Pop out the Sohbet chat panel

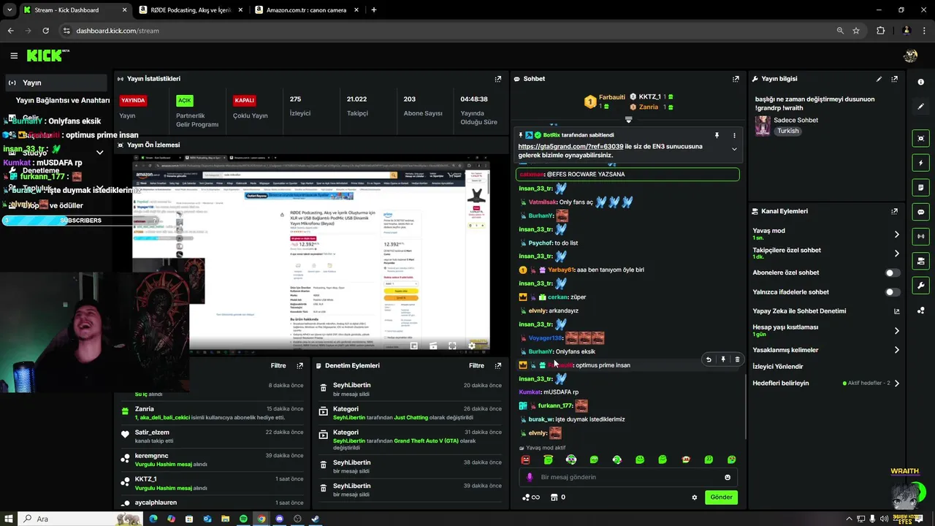click(736, 79)
